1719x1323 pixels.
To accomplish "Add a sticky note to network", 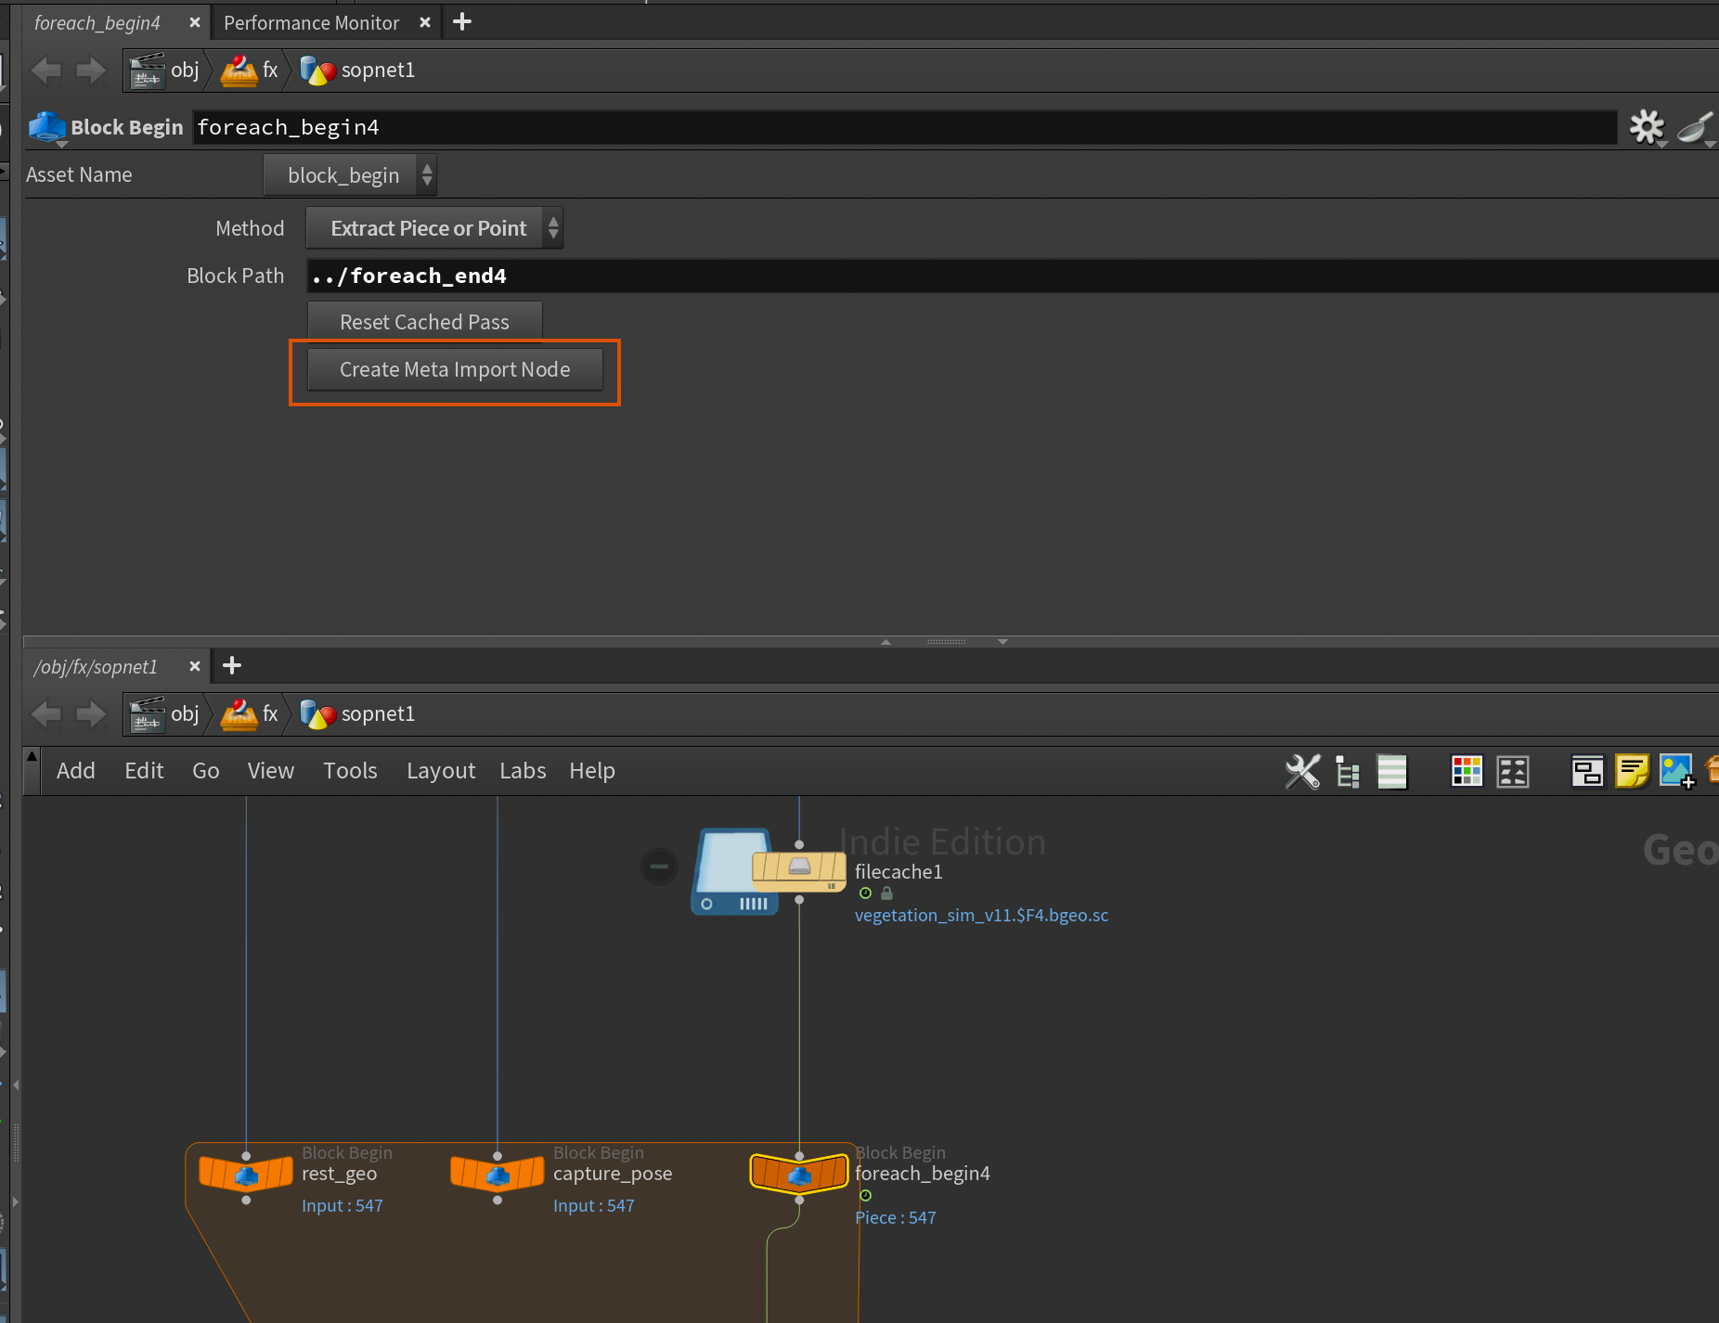I will pos(1631,771).
